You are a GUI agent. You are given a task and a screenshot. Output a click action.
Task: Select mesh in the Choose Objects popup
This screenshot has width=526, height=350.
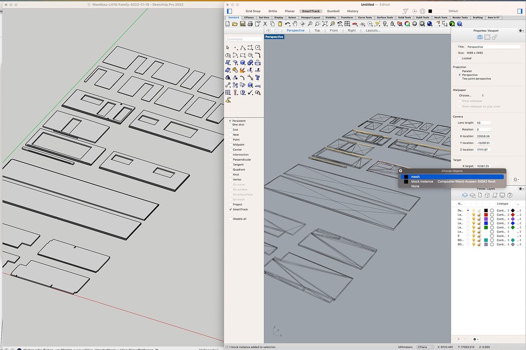click(x=416, y=177)
